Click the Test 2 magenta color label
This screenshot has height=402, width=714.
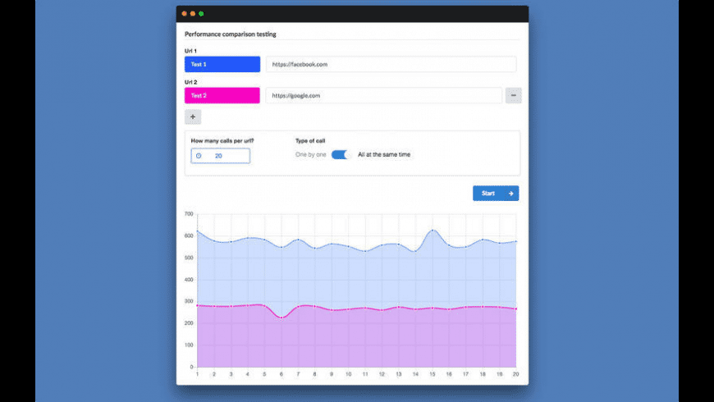pyautogui.click(x=222, y=96)
